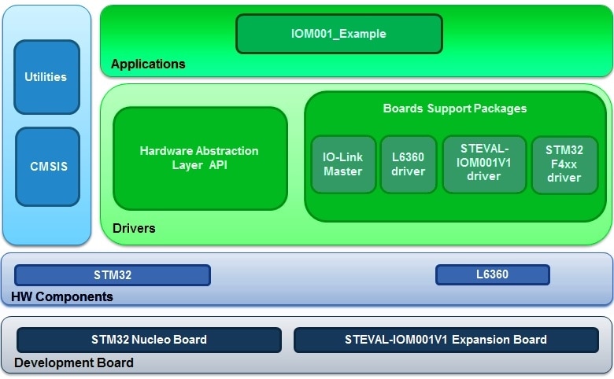614x379 pixels.
Task: Select the IO-Link Master block
Action: point(343,164)
